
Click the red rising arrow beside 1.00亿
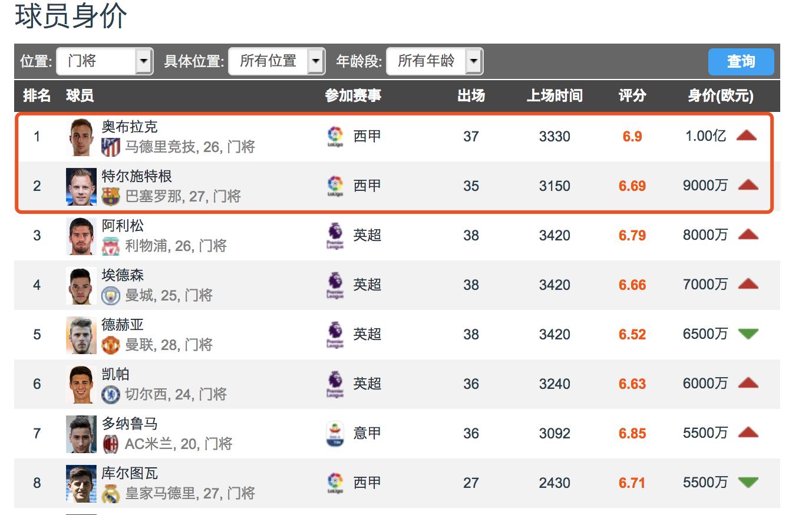(x=747, y=136)
